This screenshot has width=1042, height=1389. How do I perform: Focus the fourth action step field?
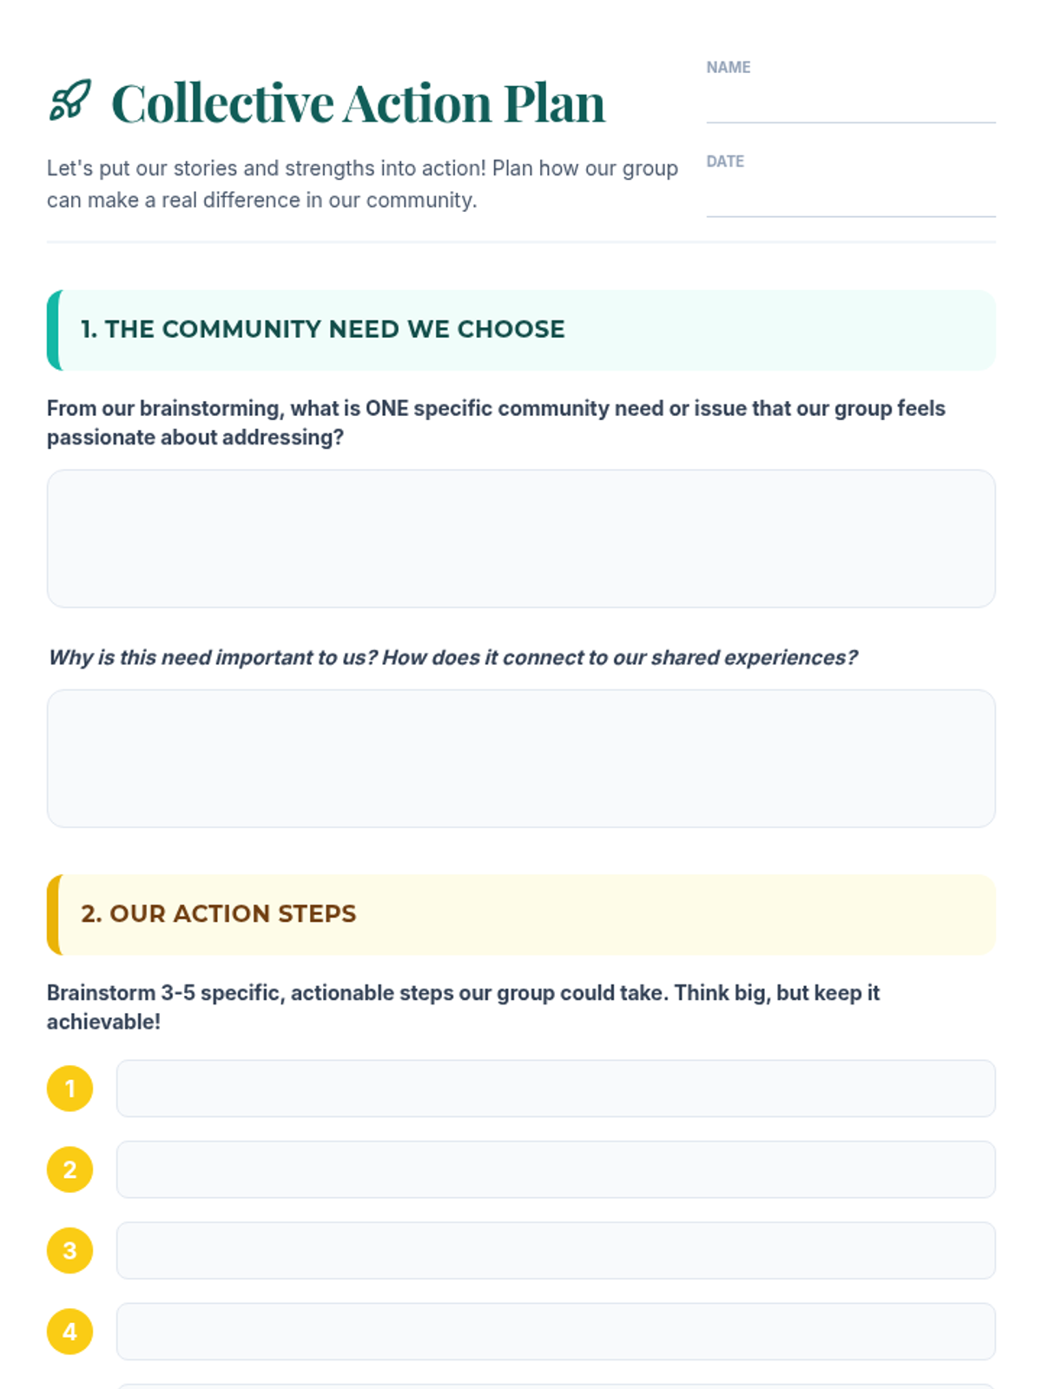(x=556, y=1331)
